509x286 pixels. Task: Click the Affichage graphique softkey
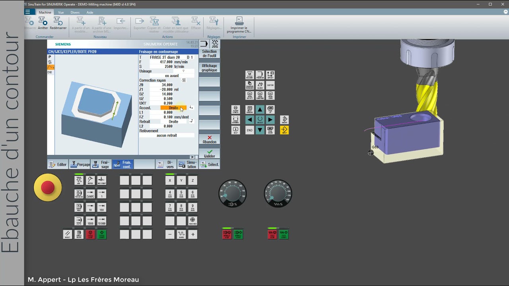(x=210, y=68)
